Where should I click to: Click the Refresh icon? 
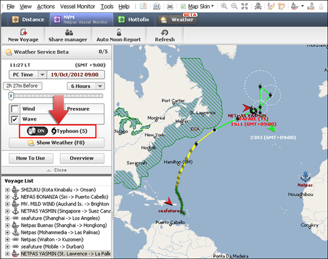pos(165,32)
